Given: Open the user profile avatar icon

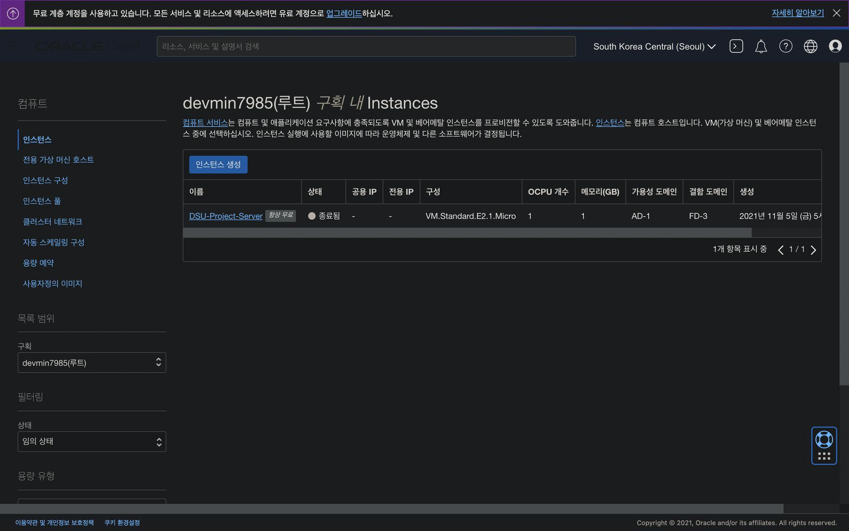Looking at the screenshot, I should point(835,46).
